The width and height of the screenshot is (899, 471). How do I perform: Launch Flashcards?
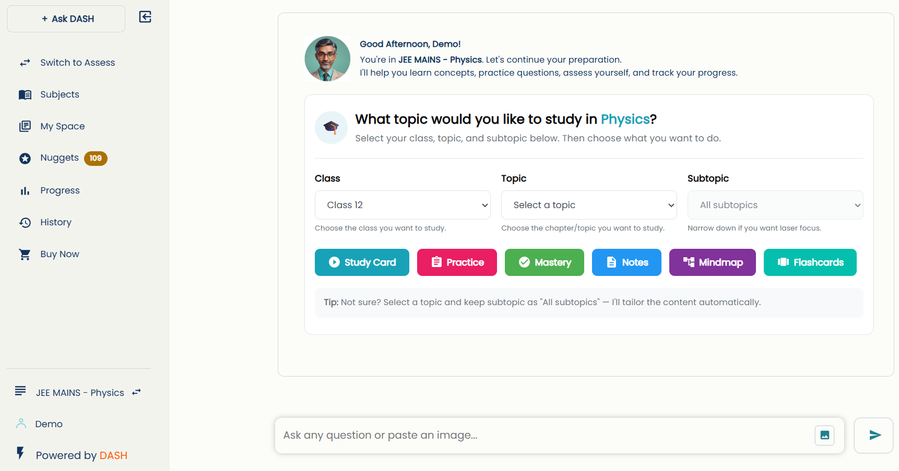[x=810, y=262]
